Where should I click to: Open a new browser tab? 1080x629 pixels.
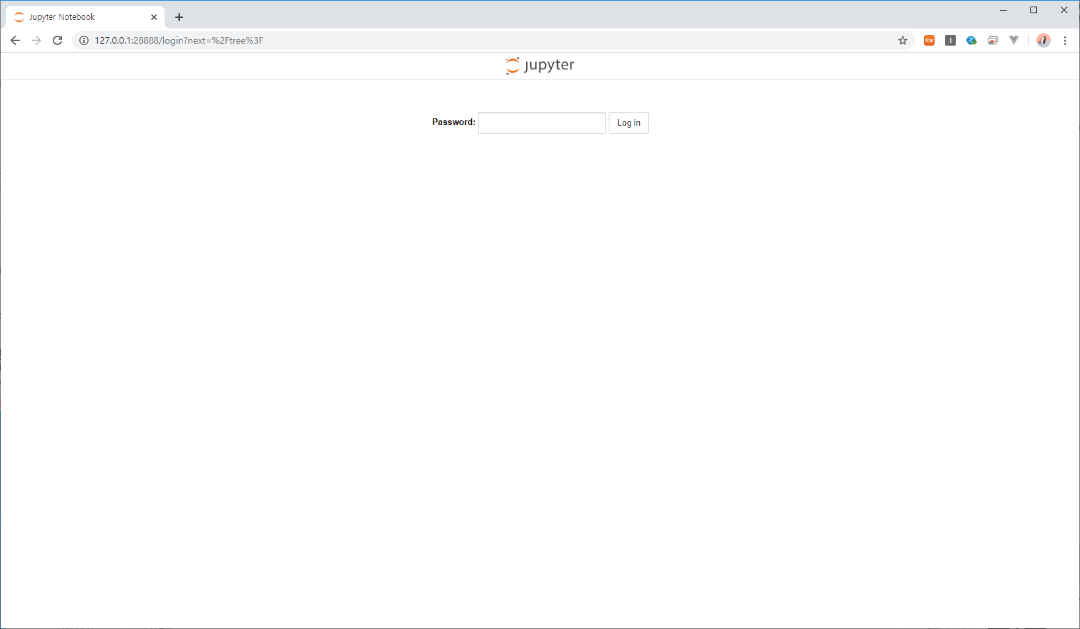[179, 17]
